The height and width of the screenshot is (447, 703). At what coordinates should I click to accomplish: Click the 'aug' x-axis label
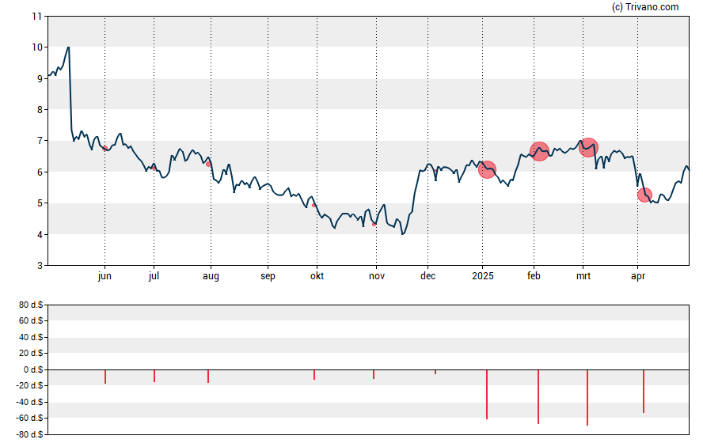click(x=211, y=276)
